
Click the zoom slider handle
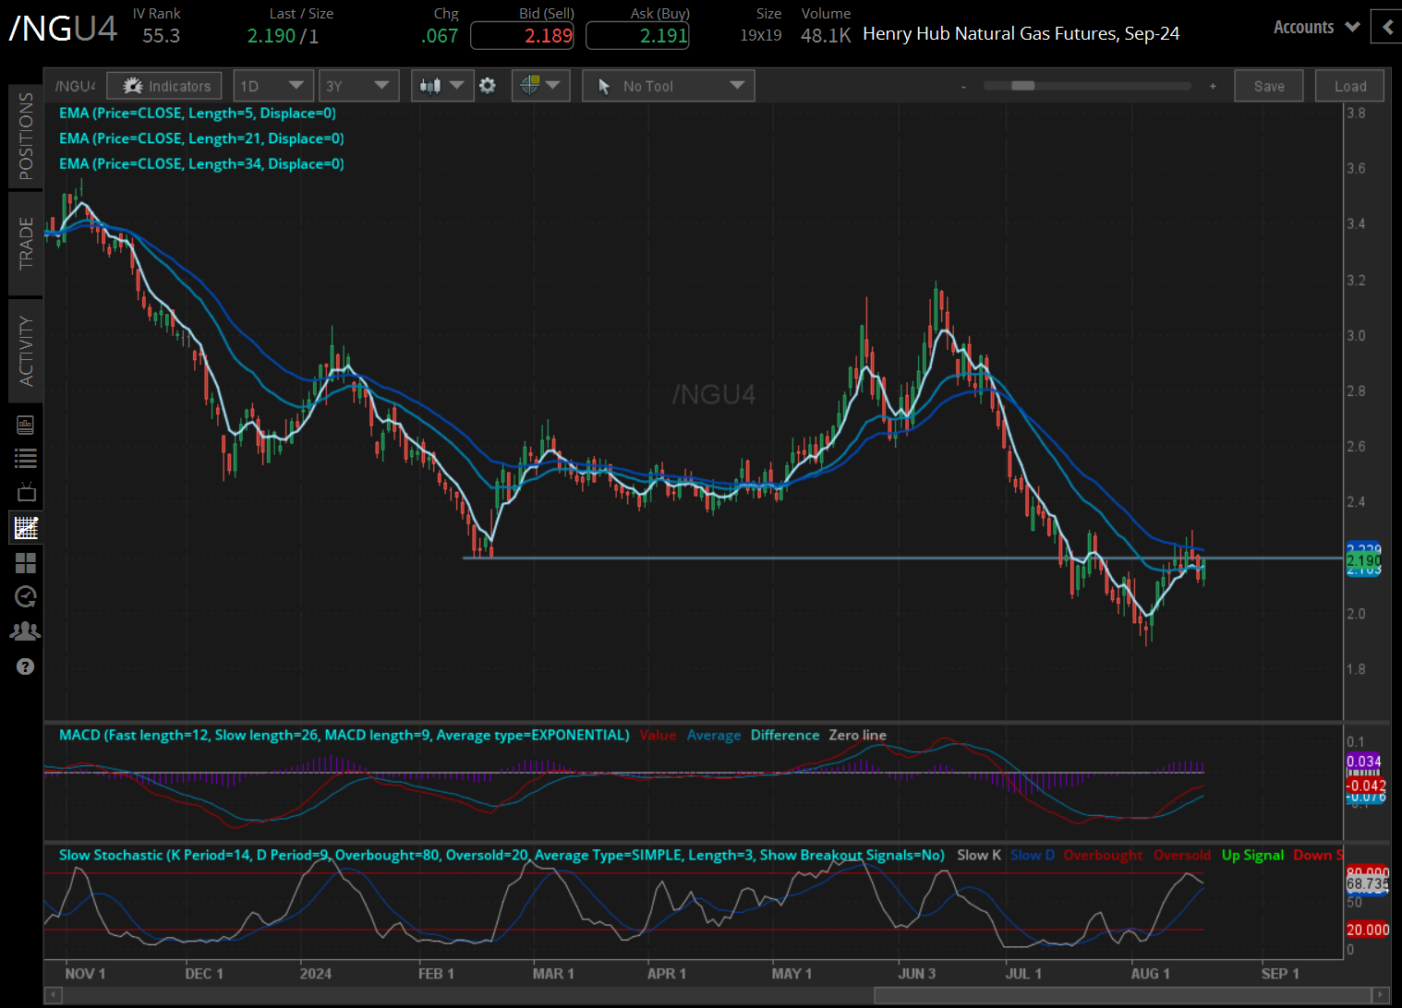pos(1022,86)
